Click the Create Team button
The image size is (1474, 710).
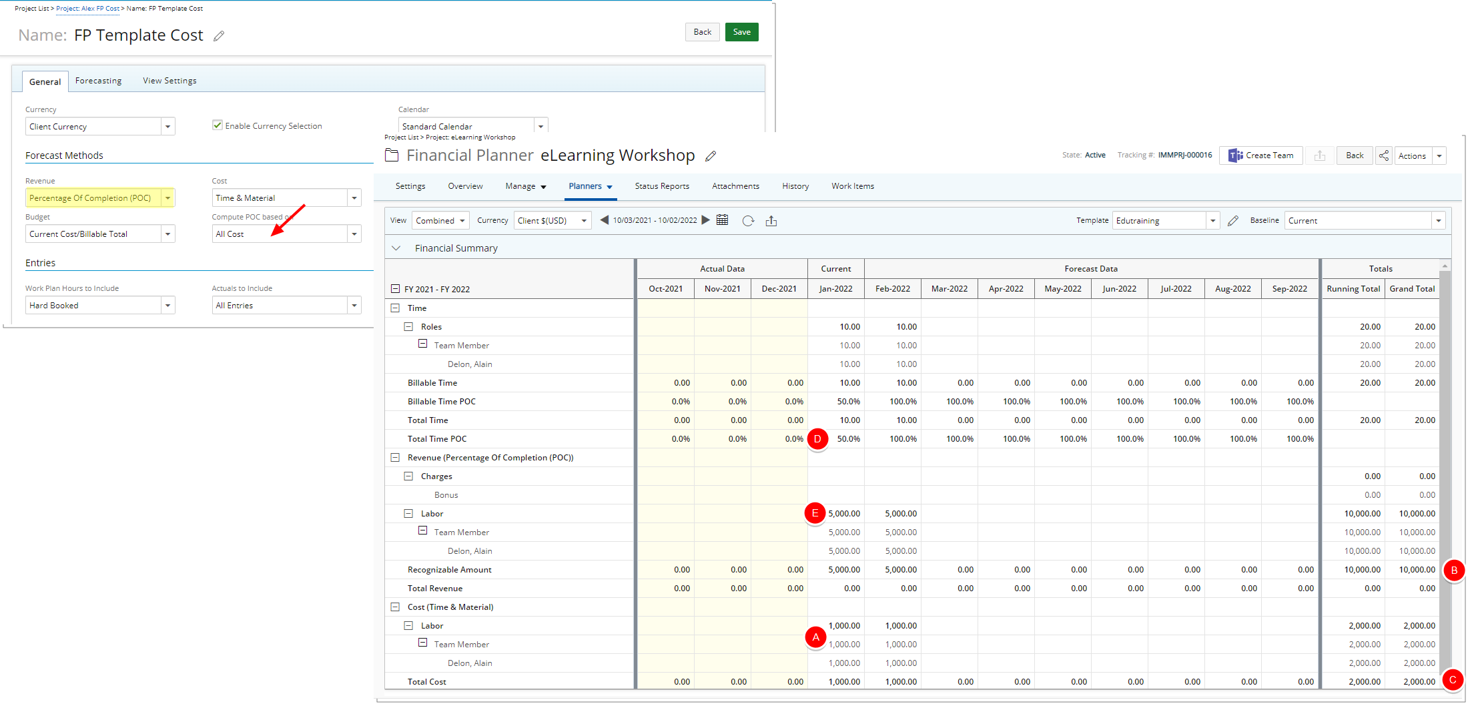click(1261, 155)
